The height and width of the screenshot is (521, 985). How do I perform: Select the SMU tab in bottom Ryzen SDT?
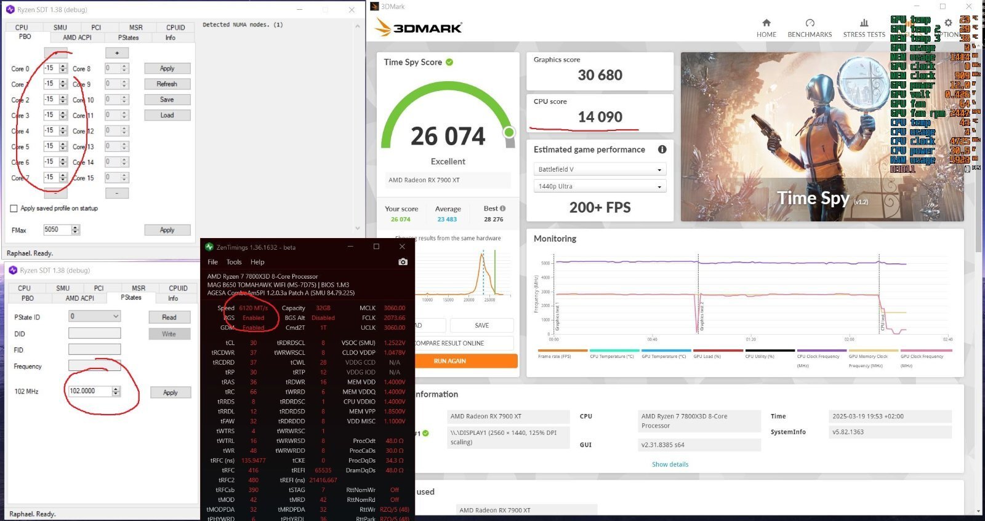(x=63, y=288)
